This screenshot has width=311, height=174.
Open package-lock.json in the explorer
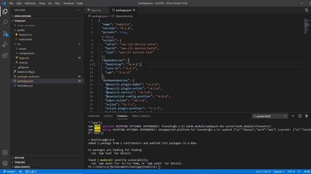coord(47,76)
